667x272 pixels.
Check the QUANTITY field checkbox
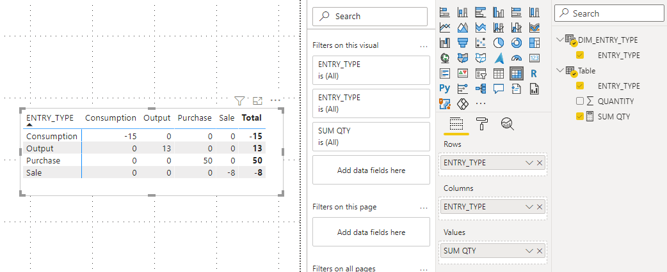coord(580,101)
